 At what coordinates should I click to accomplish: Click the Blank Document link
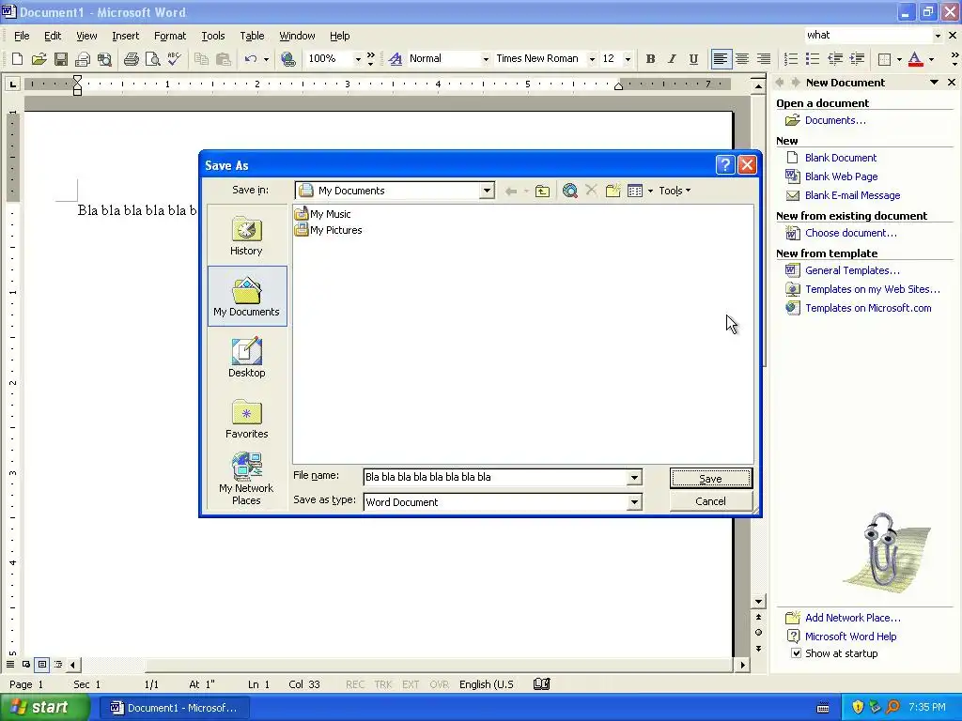tap(841, 158)
